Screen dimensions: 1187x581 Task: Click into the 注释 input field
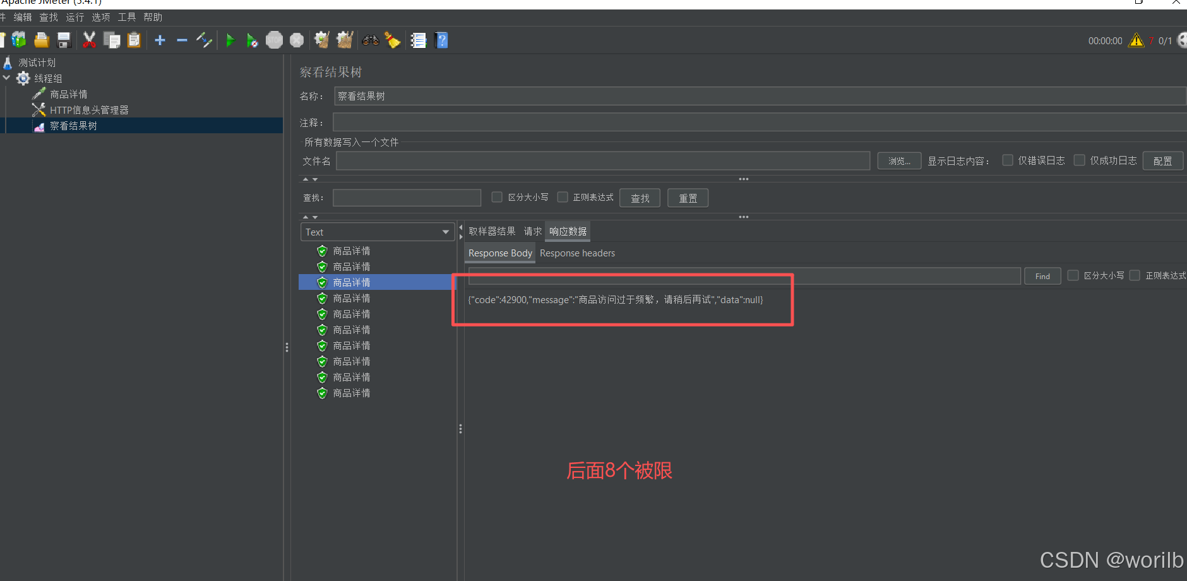coord(760,123)
